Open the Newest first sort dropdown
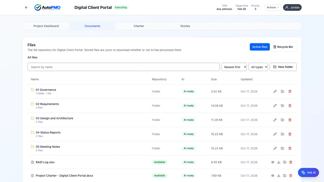The width and height of the screenshot is (324, 182). coord(234,67)
